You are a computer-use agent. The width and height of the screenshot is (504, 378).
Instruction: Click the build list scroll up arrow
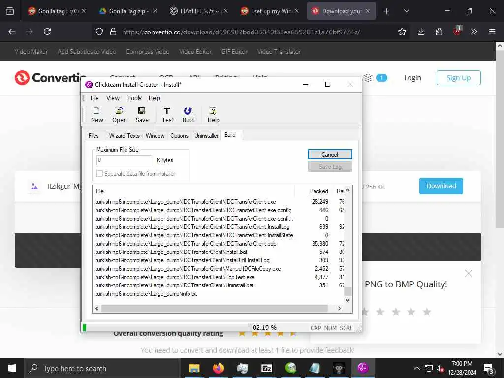pyautogui.click(x=348, y=190)
